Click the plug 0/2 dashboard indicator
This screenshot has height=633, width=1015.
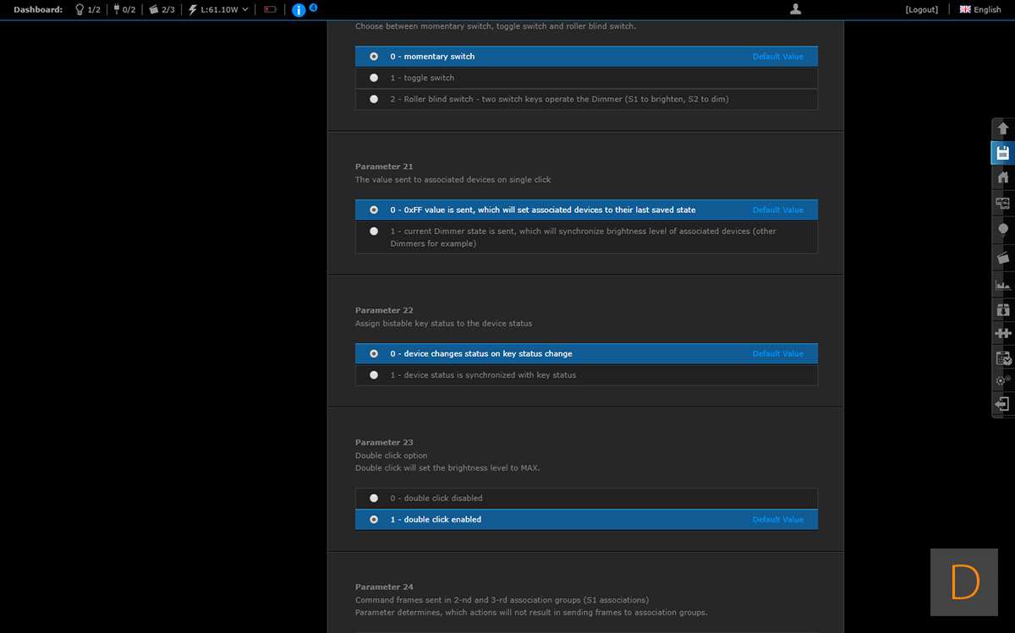coord(124,9)
